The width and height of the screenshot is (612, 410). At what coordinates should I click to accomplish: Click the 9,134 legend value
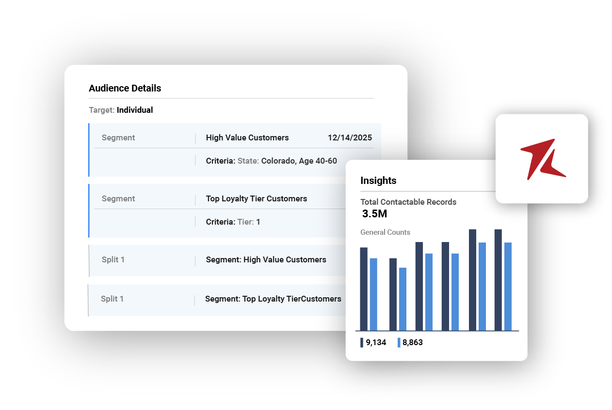pyautogui.click(x=376, y=343)
